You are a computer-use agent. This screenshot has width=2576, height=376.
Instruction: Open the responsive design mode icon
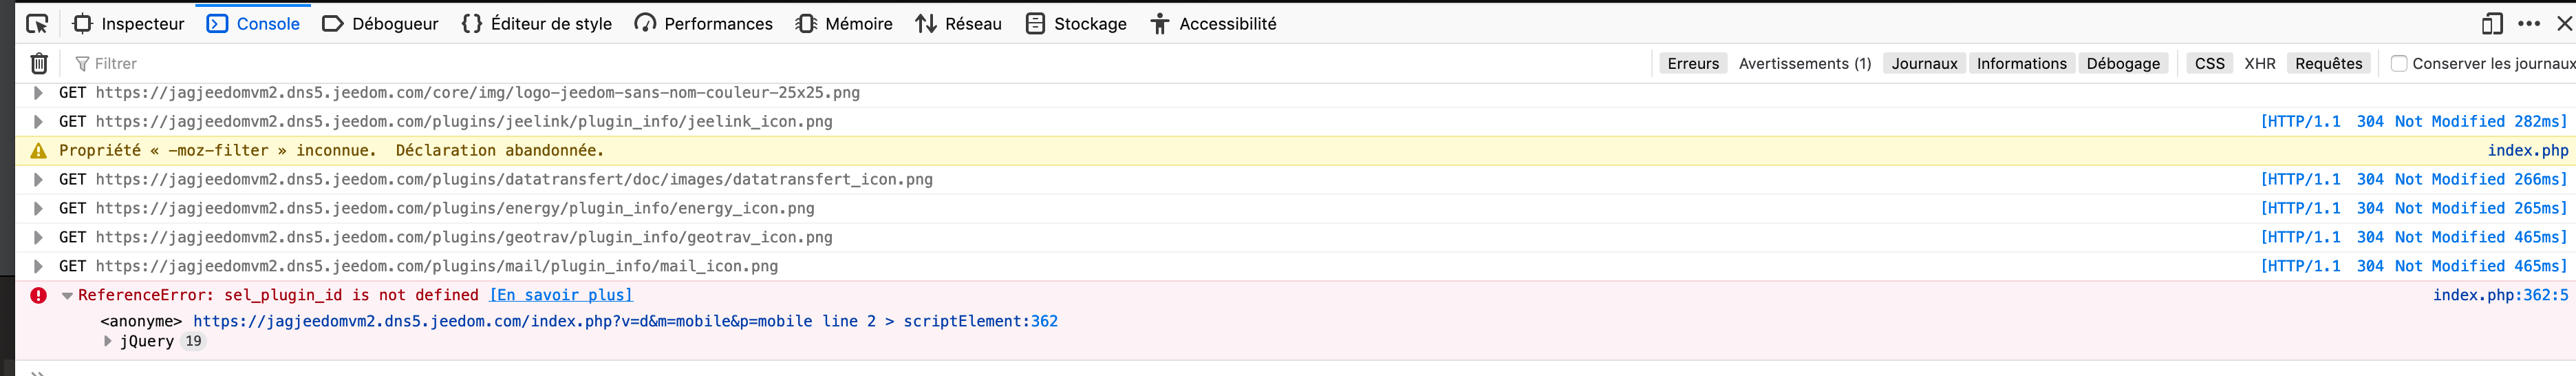(2492, 24)
